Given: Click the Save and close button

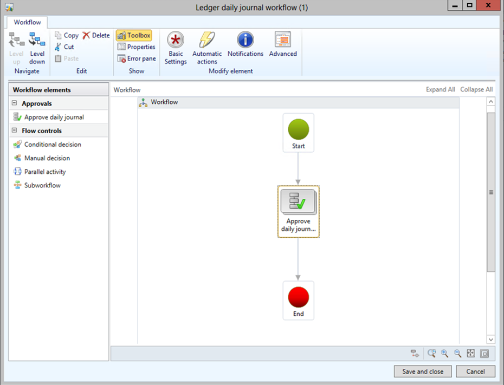Looking at the screenshot, I should click(423, 371).
